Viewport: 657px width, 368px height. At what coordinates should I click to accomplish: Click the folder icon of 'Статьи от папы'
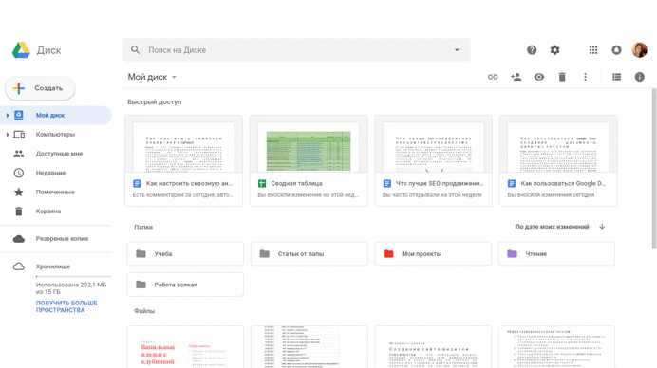tap(264, 253)
